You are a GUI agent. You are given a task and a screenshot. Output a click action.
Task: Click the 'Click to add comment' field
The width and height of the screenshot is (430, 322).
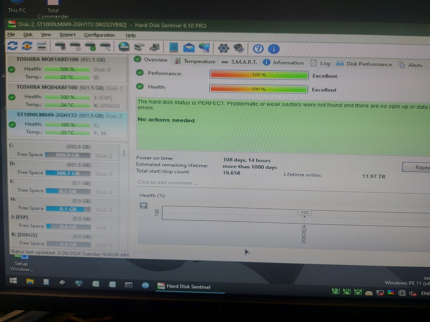coord(167,183)
